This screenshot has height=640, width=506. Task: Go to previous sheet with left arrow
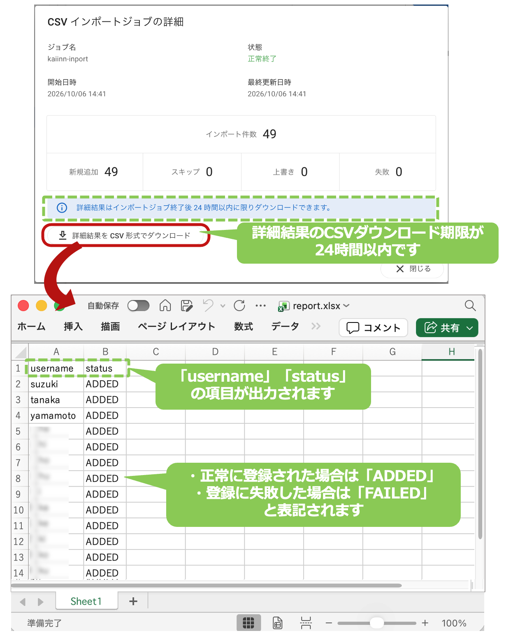click(x=23, y=602)
